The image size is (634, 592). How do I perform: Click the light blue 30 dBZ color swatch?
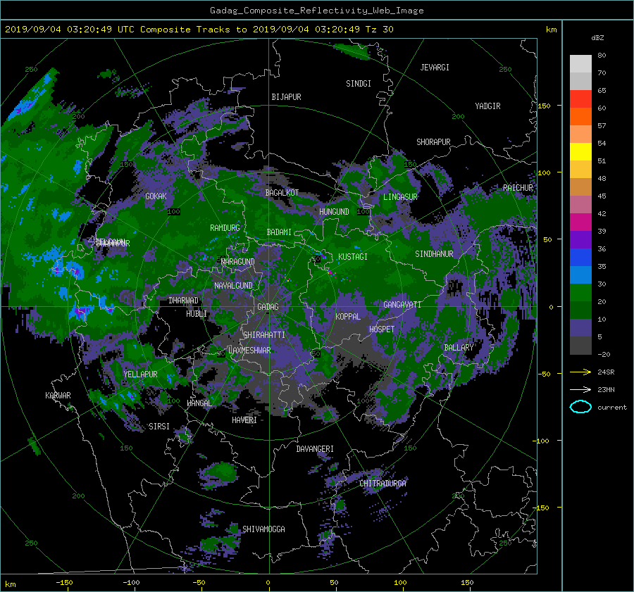(580, 275)
